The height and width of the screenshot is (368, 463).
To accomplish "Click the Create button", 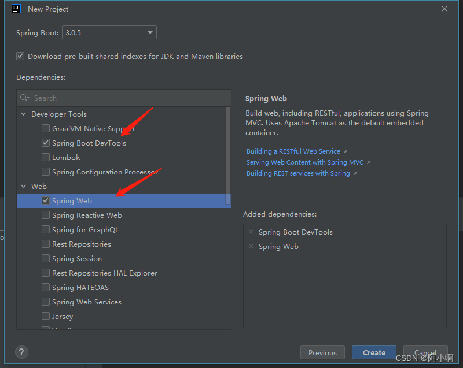I will pyautogui.click(x=374, y=352).
